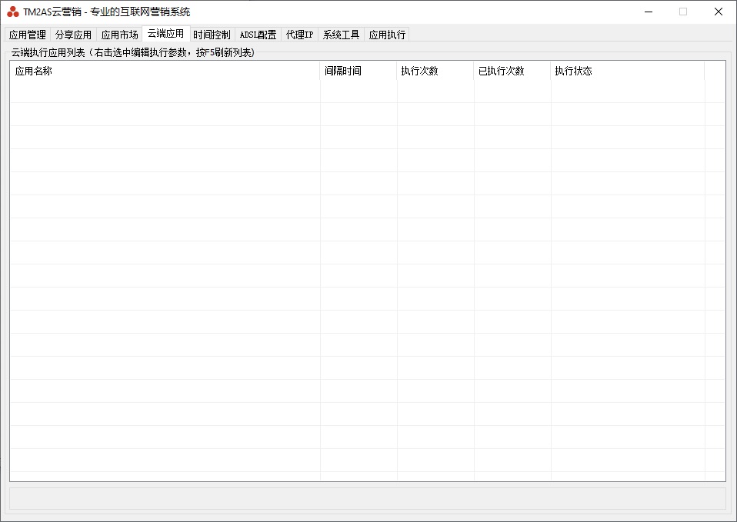
Task: Close the TM2AS云营销 window
Action: tap(719, 12)
